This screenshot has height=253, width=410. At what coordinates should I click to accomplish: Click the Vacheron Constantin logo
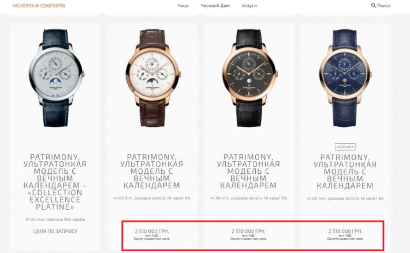click(x=39, y=6)
